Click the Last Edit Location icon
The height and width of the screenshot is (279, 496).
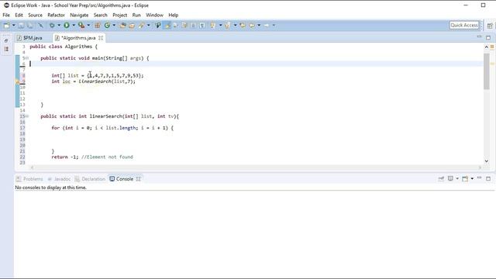click(x=243, y=26)
